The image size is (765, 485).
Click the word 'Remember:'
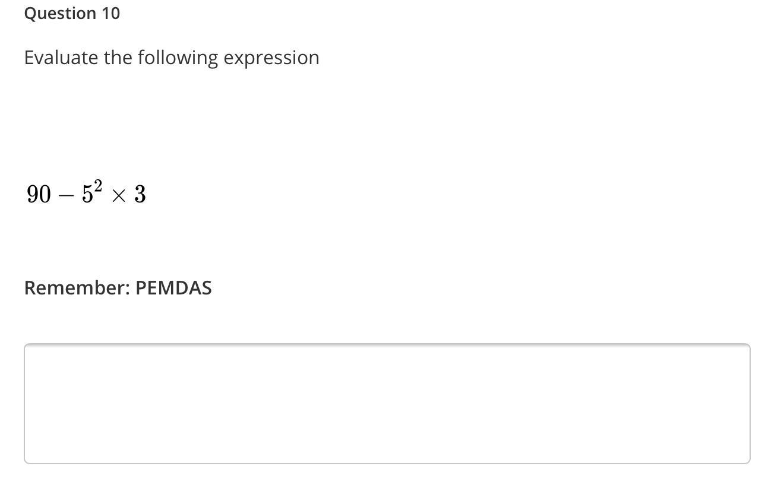77,288
